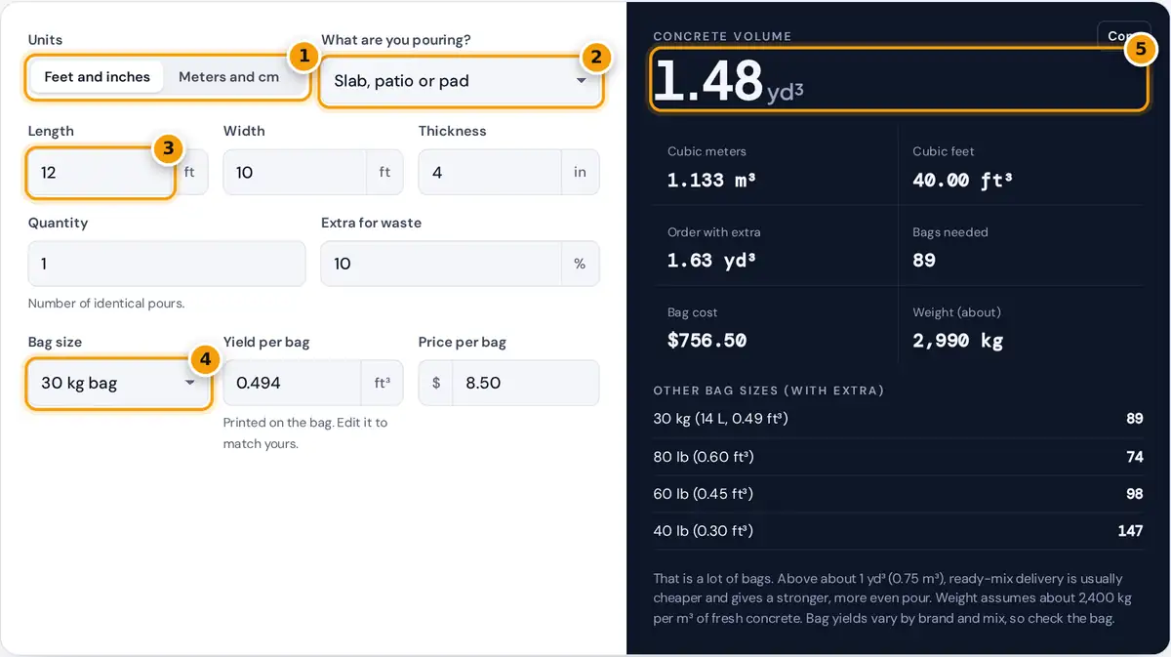
Task: Click the Length input field
Action: (101, 172)
